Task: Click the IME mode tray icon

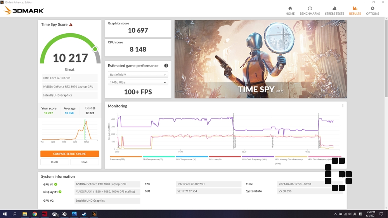Action: click(360, 214)
